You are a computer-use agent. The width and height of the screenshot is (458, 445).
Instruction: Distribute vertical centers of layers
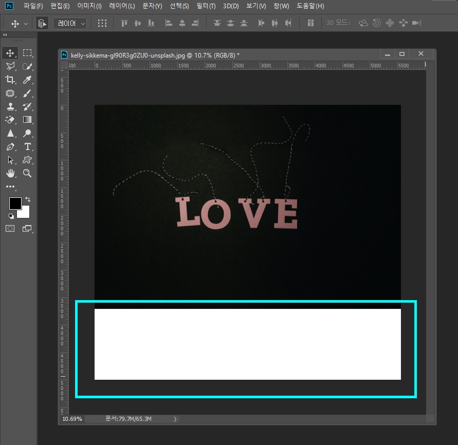point(230,23)
